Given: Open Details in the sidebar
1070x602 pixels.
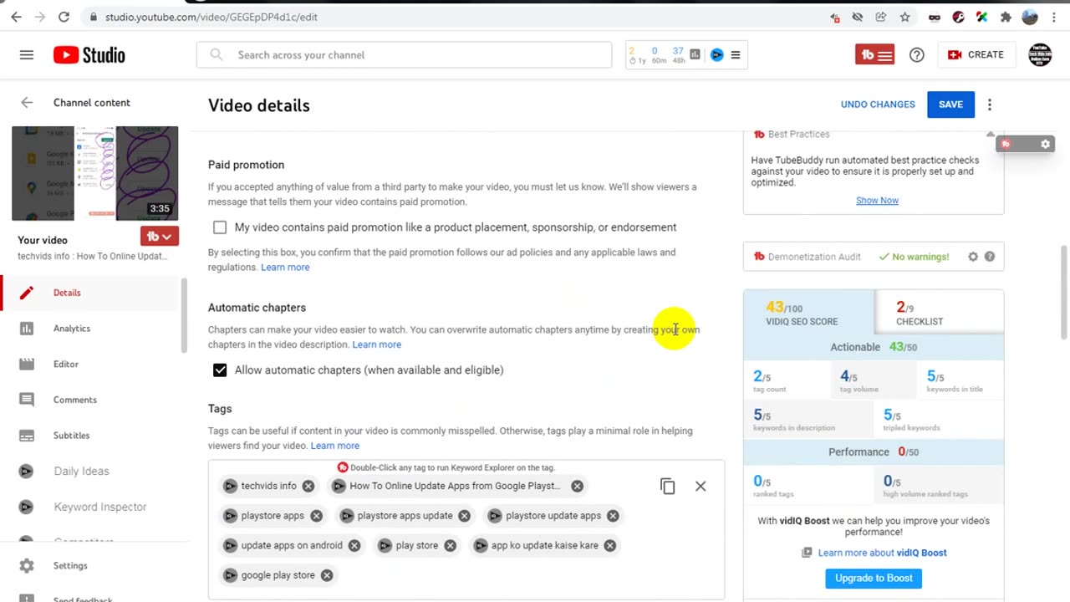Looking at the screenshot, I should pos(91,293).
